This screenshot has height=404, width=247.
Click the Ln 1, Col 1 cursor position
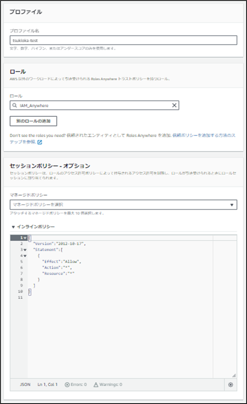pyautogui.click(x=47, y=385)
